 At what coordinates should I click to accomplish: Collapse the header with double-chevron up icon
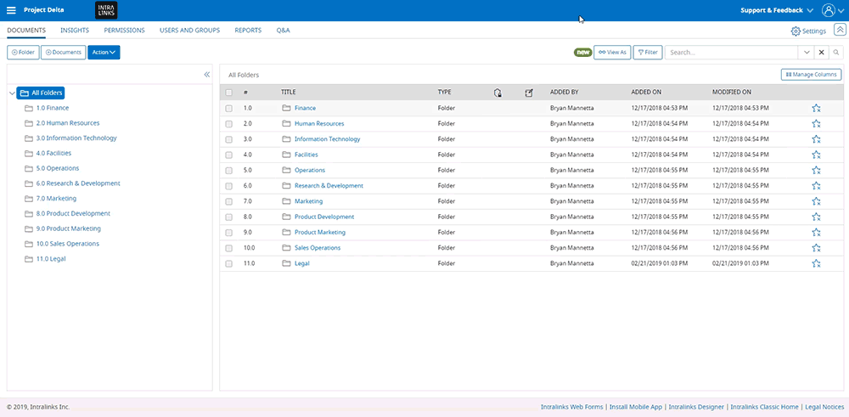point(840,31)
